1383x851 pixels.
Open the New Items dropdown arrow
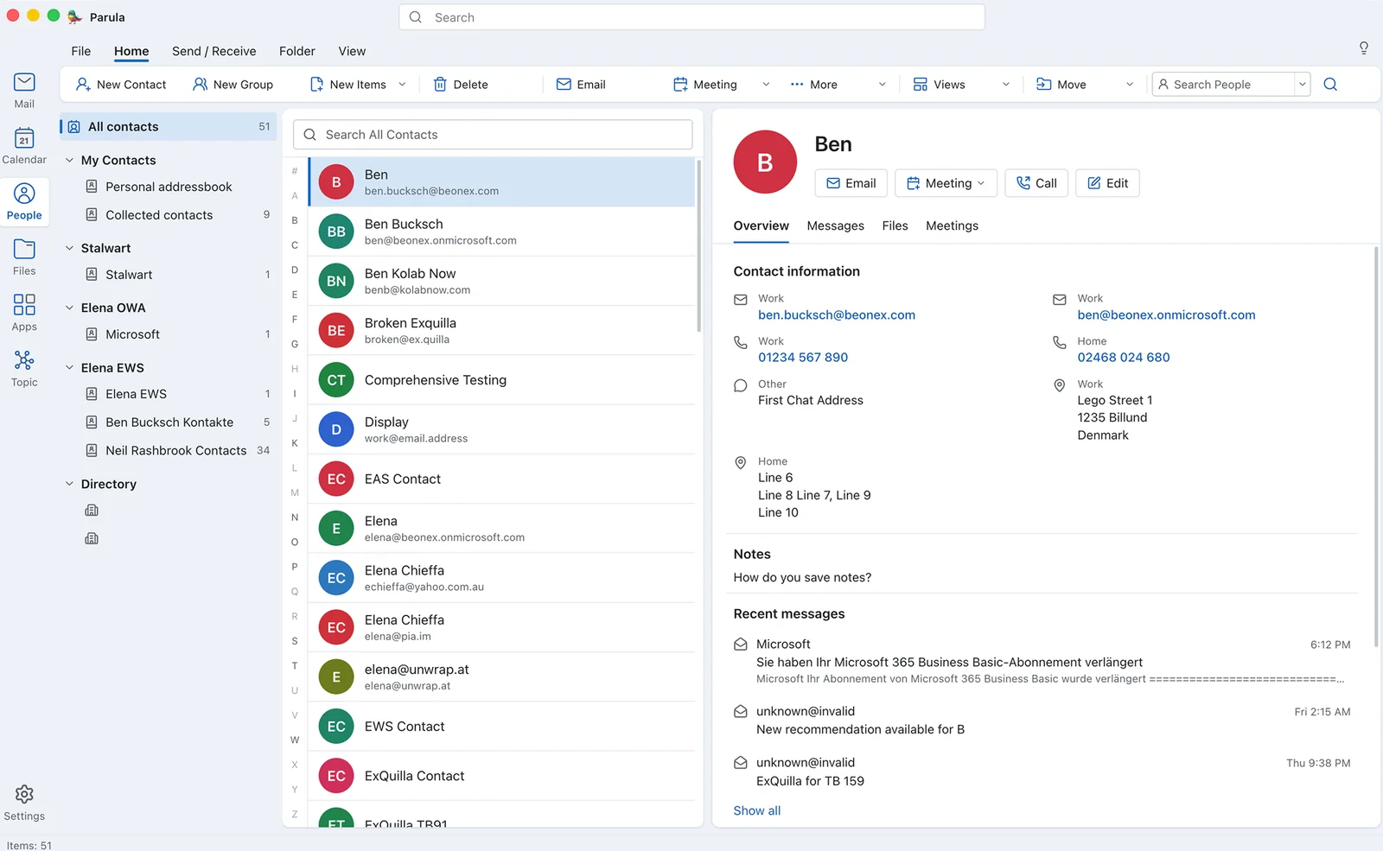coord(402,85)
